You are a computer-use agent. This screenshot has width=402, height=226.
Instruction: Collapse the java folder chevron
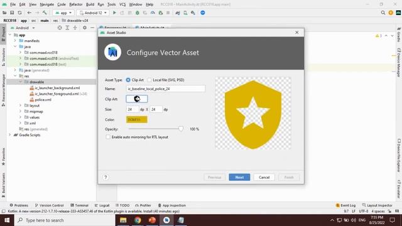pos(15,46)
